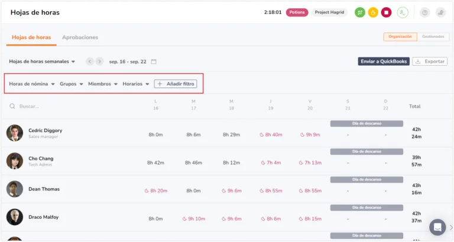This screenshot has width=454, height=242.
Task: Click Dean Thomas's total 43h 16m
Action: 416,189
